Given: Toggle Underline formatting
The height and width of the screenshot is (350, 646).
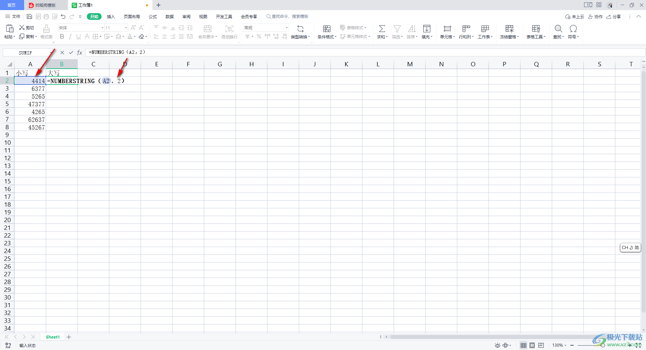Looking at the screenshot, I should (x=78, y=36).
